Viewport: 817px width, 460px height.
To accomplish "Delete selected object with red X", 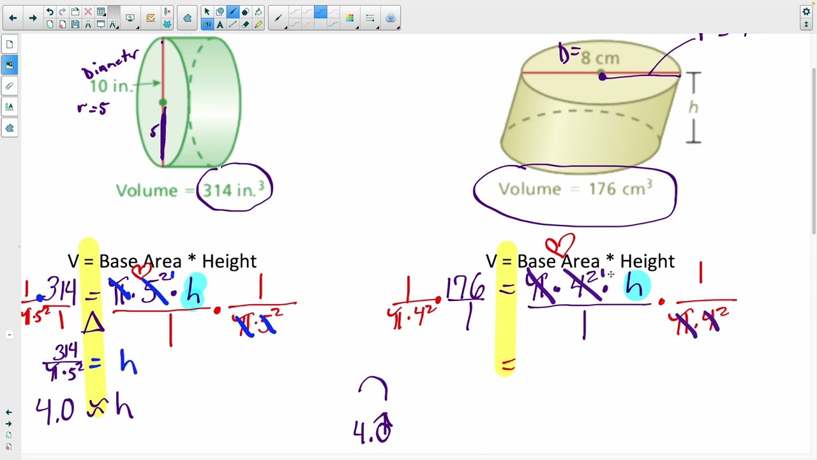I will (x=88, y=11).
